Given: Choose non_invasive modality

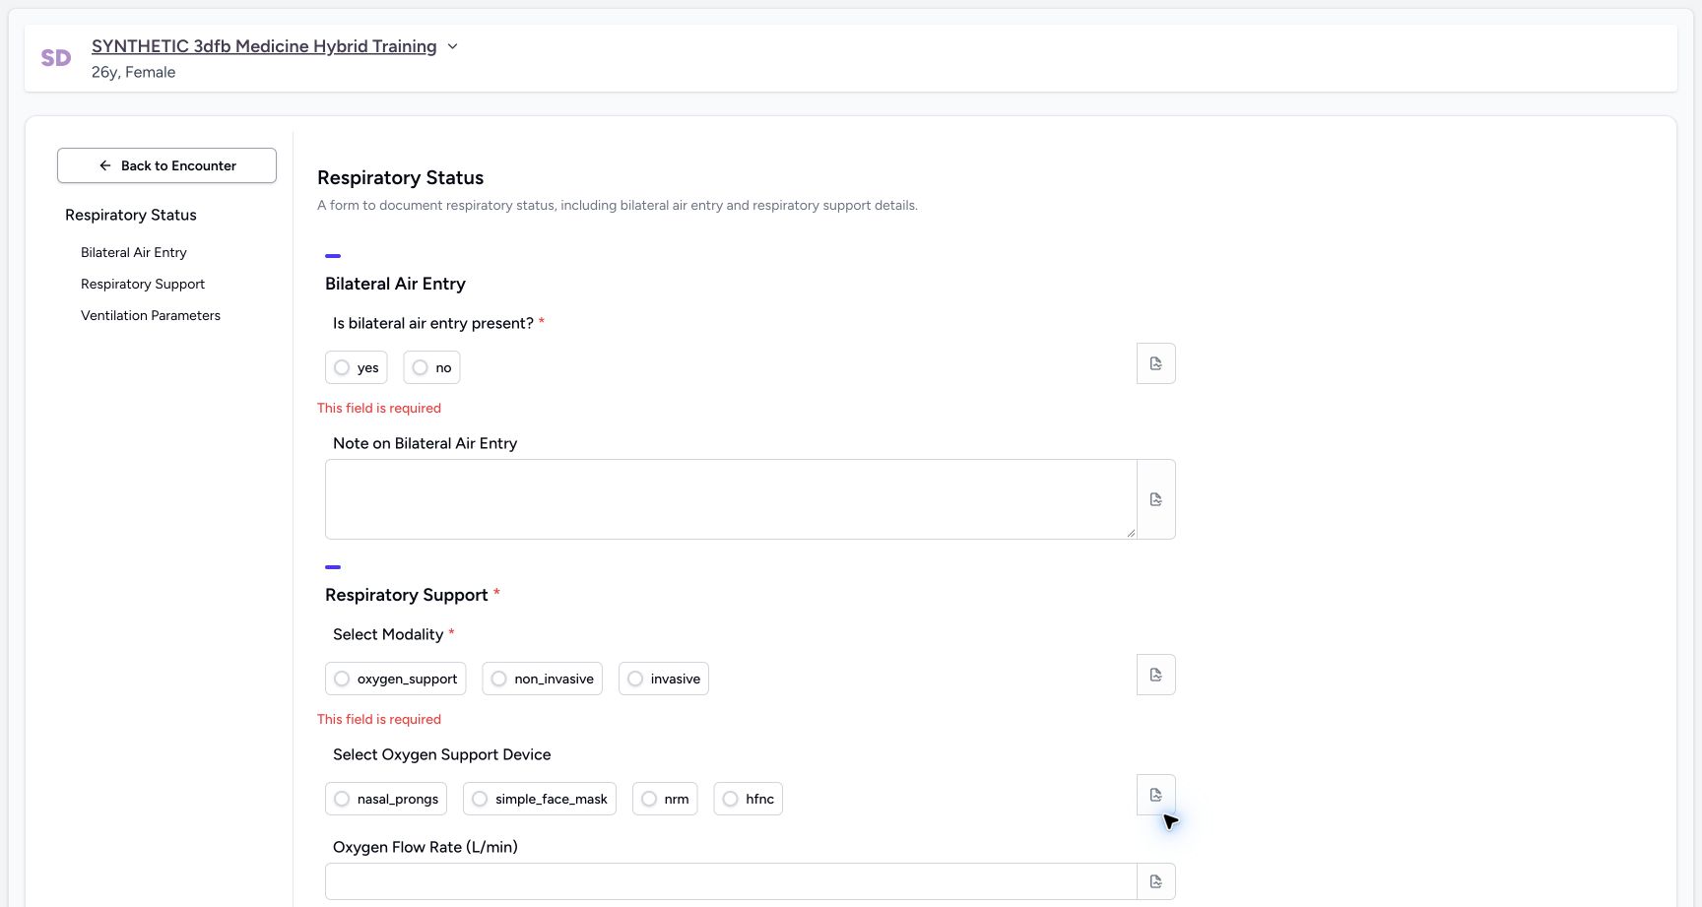Looking at the screenshot, I should click(x=542, y=679).
